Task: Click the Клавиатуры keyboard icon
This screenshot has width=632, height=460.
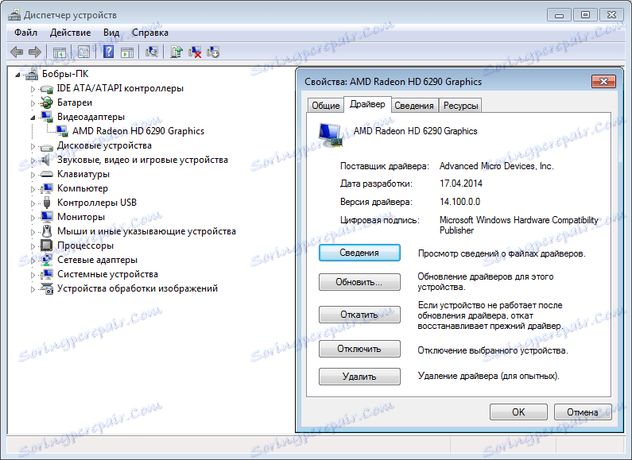Action: coord(47,175)
